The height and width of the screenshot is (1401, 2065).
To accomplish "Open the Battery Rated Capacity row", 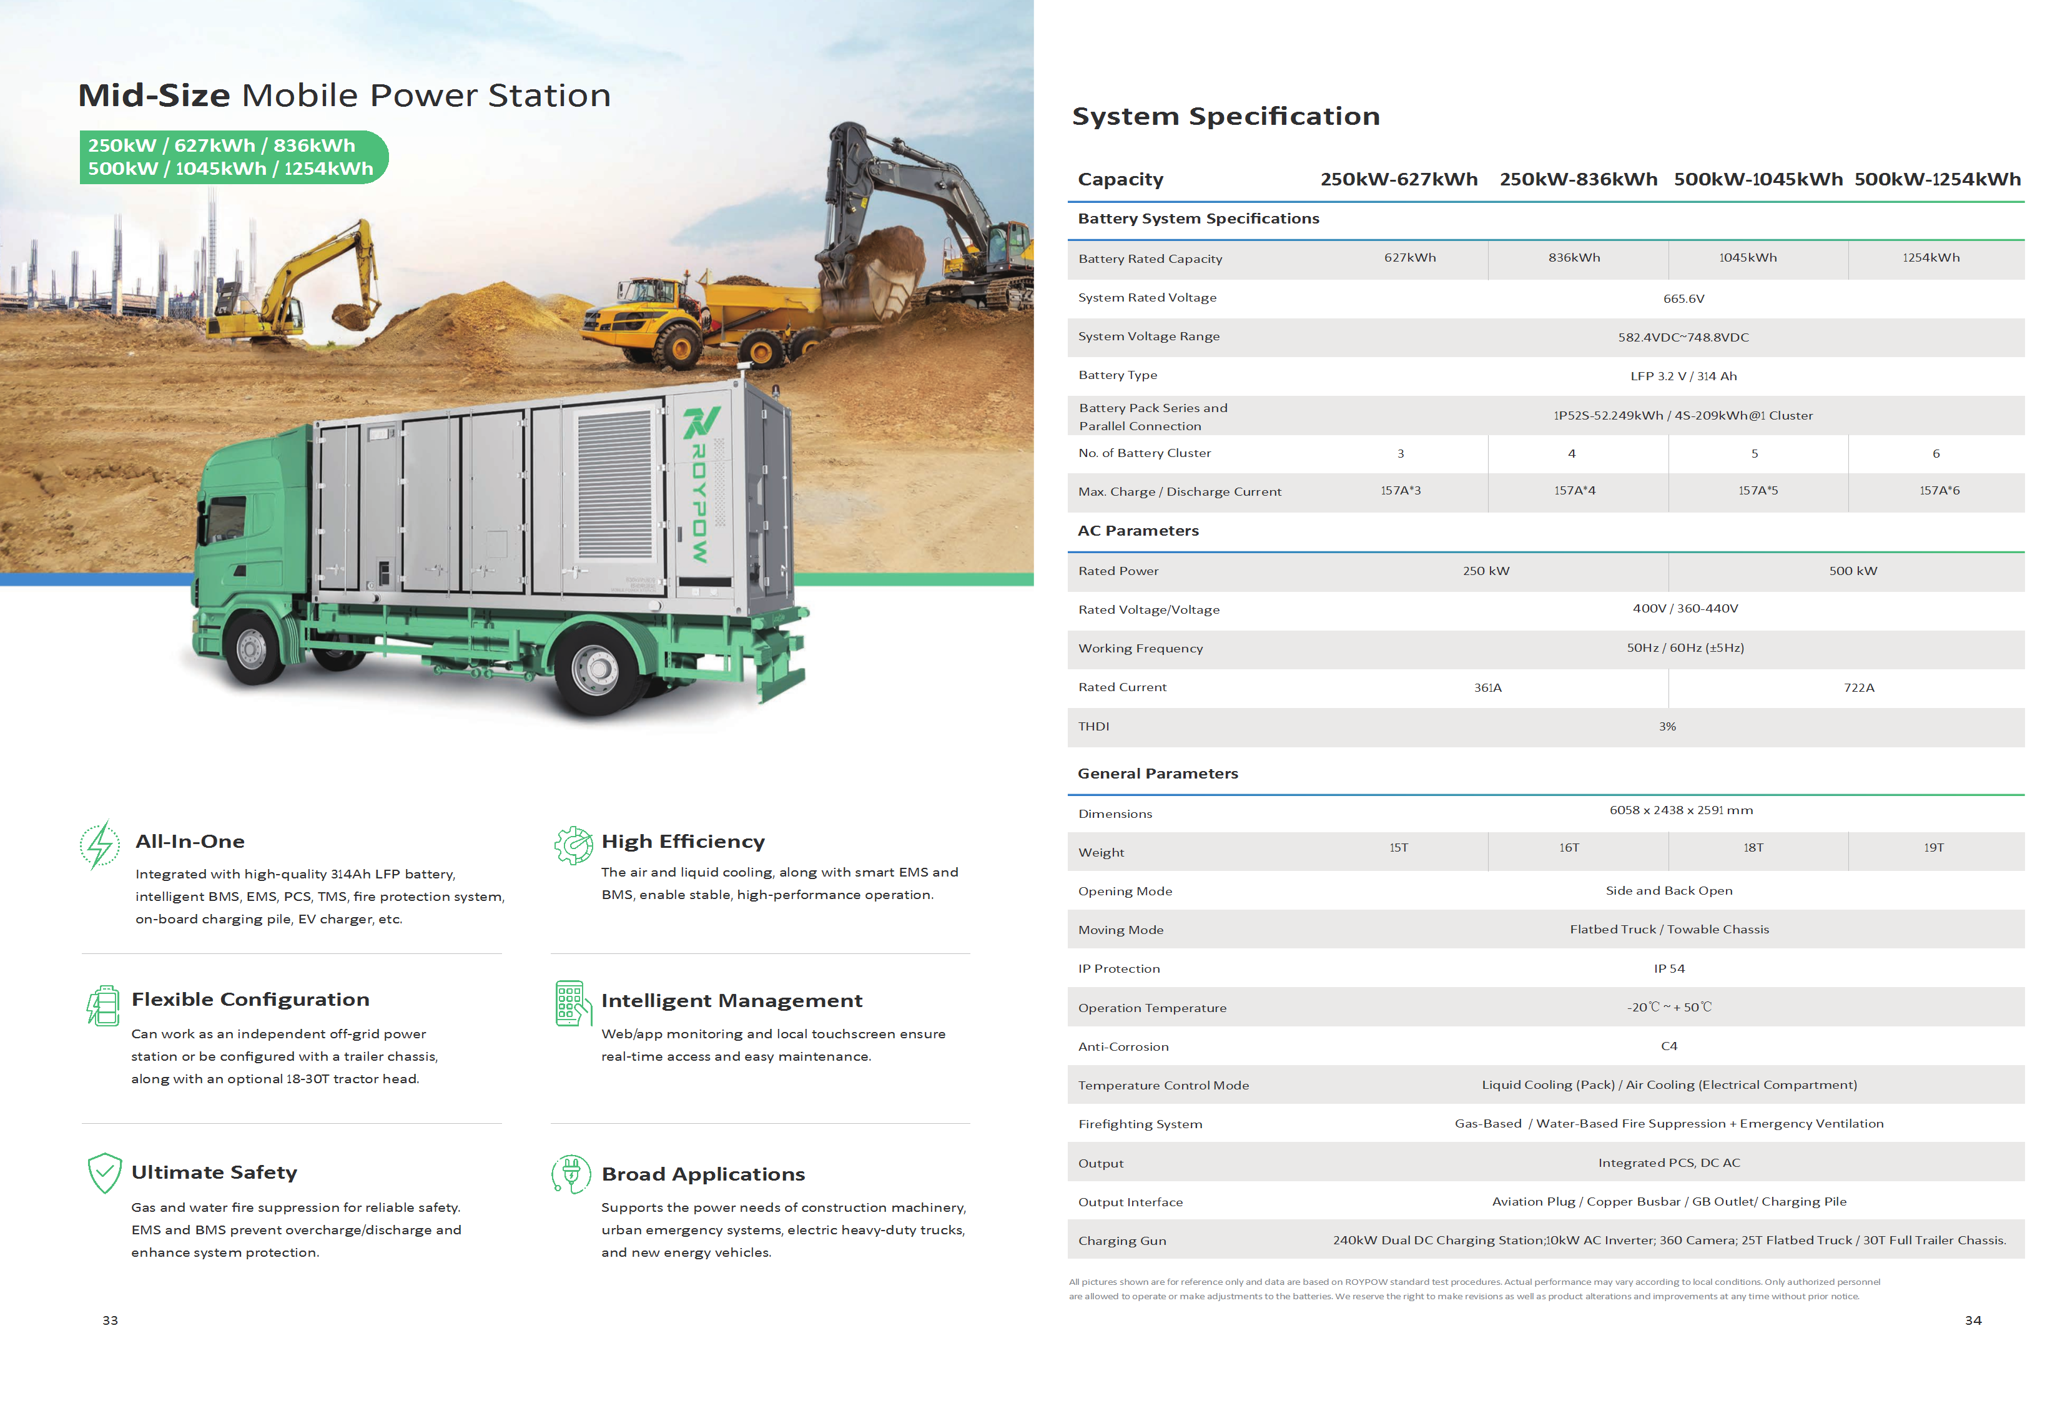I will 1150,258.
